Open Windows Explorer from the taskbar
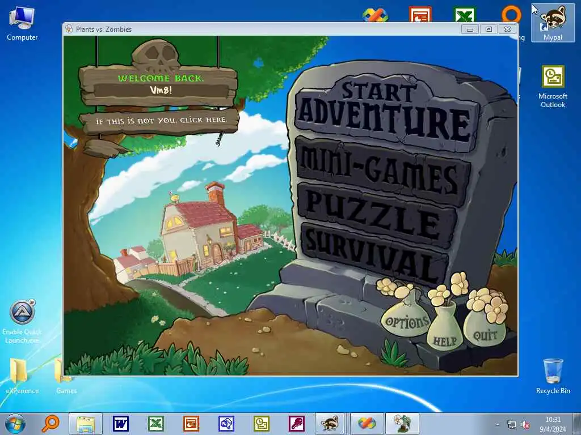Image resolution: width=581 pixels, height=435 pixels. click(86, 424)
